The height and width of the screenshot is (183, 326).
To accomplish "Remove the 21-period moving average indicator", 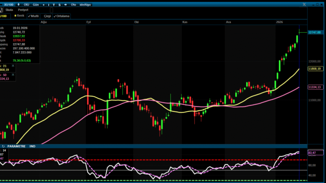I will tap(13, 65).
